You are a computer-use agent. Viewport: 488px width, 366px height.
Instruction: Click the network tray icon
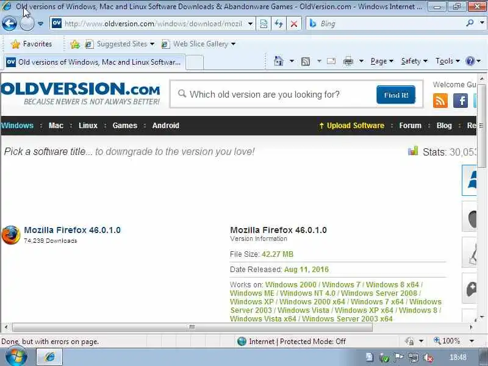coord(414,357)
